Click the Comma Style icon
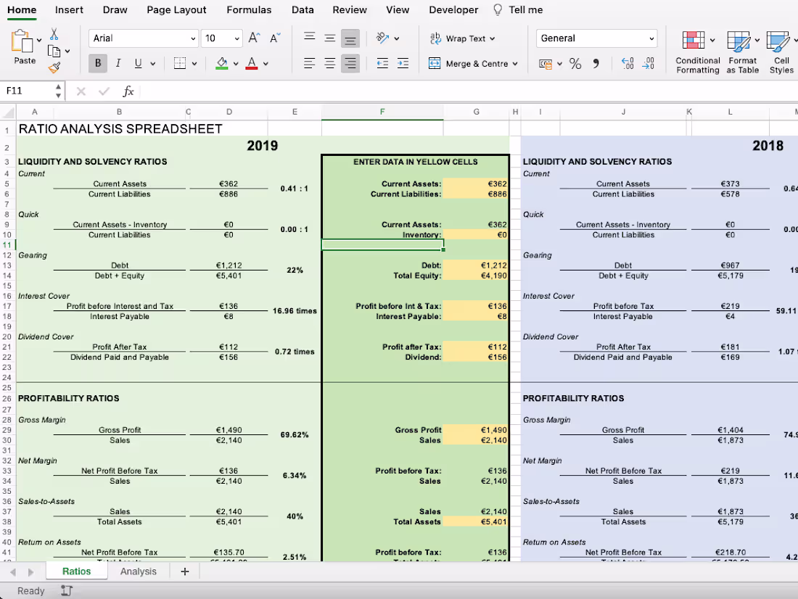Viewport: 798px width, 599px height. click(x=596, y=64)
